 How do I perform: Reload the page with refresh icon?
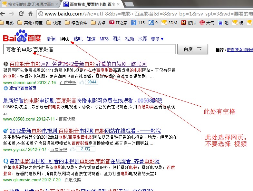pos(21,14)
